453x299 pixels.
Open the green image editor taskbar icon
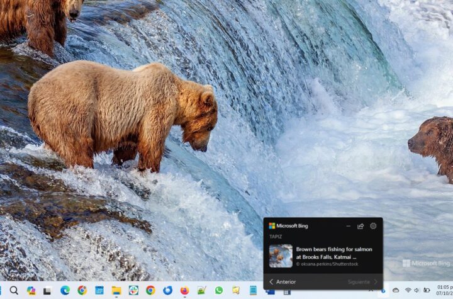(x=201, y=290)
